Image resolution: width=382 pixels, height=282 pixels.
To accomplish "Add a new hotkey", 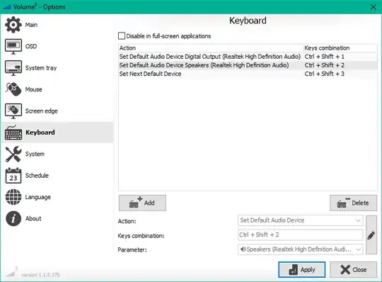I will [x=142, y=203].
